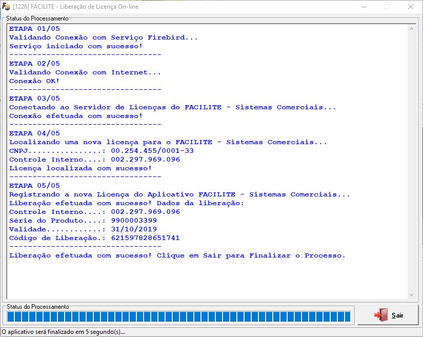The width and height of the screenshot is (423, 337).
Task: Click "Clique em Sair para Finalizar o Processo" line
Action: 177,255
